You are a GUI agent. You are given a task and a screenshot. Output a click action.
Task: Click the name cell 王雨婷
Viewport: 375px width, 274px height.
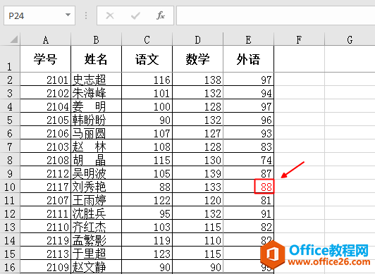pyautogui.click(x=96, y=199)
